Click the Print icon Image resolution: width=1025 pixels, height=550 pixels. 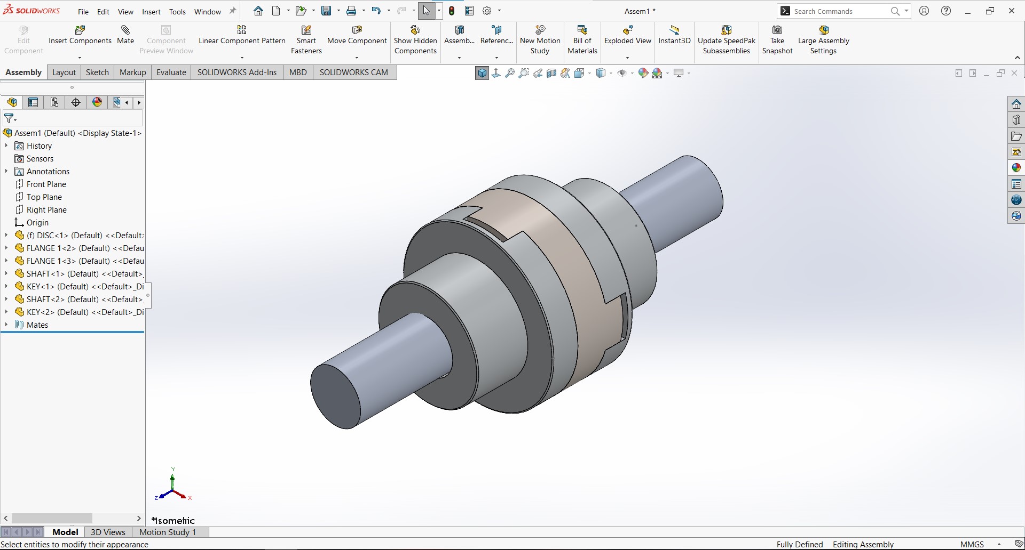(x=351, y=11)
